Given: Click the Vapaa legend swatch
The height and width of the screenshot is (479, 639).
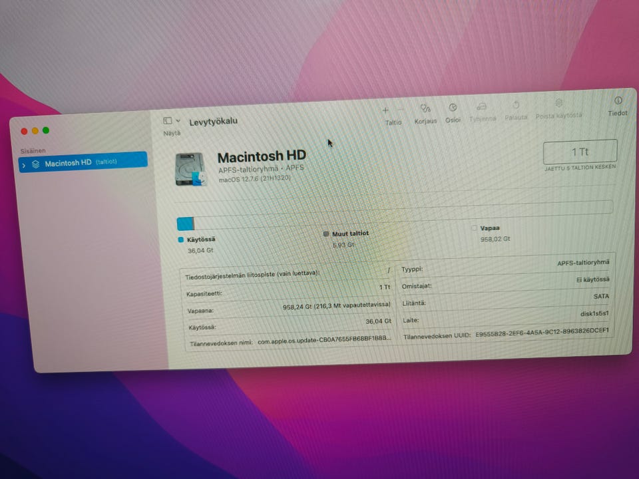Looking at the screenshot, I should [x=474, y=228].
